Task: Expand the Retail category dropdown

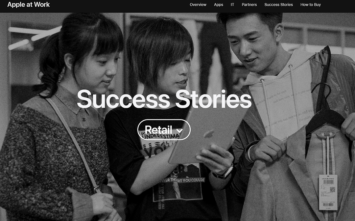Action: (164, 130)
